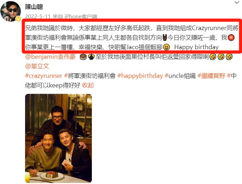Open the #crazyrunner hashtag

coord(44,76)
